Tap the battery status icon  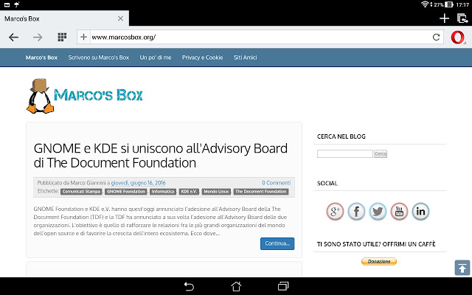(x=449, y=4)
